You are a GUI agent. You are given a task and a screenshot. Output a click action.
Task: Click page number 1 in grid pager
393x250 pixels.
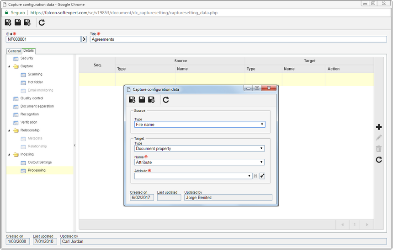(355, 225)
